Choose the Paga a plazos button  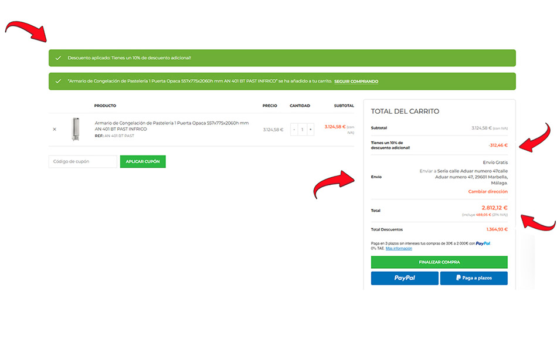pos(474,277)
